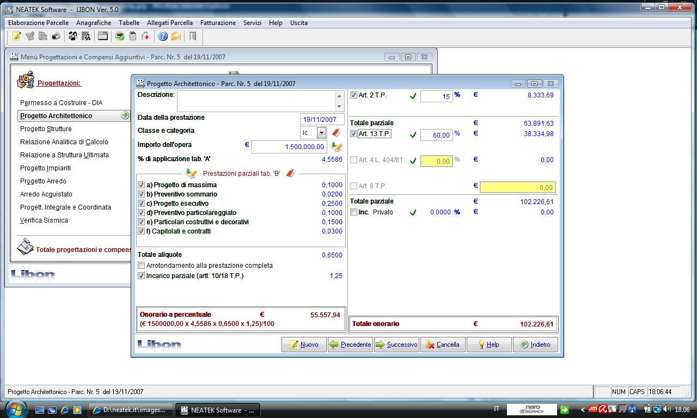Viewport: 697px width, 418px height.
Task: Go to Precedente record
Action: pyautogui.click(x=350, y=345)
